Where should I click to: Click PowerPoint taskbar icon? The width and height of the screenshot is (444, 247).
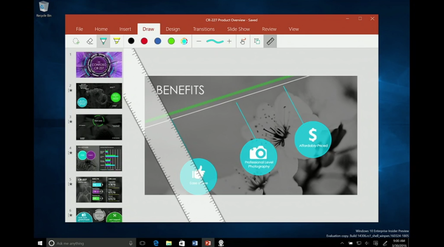[x=208, y=243]
